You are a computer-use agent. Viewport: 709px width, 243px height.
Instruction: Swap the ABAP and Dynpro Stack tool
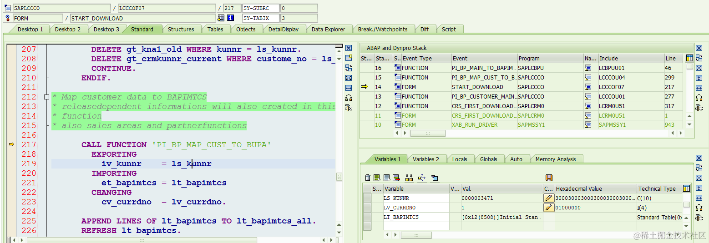click(x=699, y=58)
